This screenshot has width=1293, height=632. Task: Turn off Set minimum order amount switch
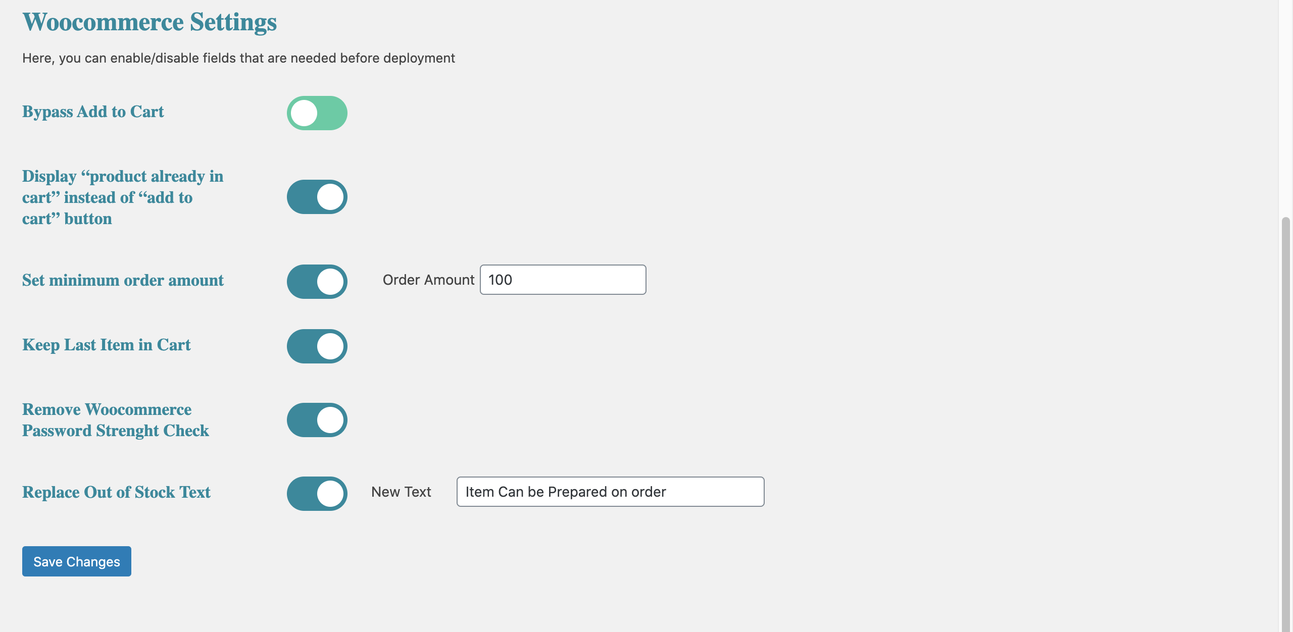click(x=317, y=282)
